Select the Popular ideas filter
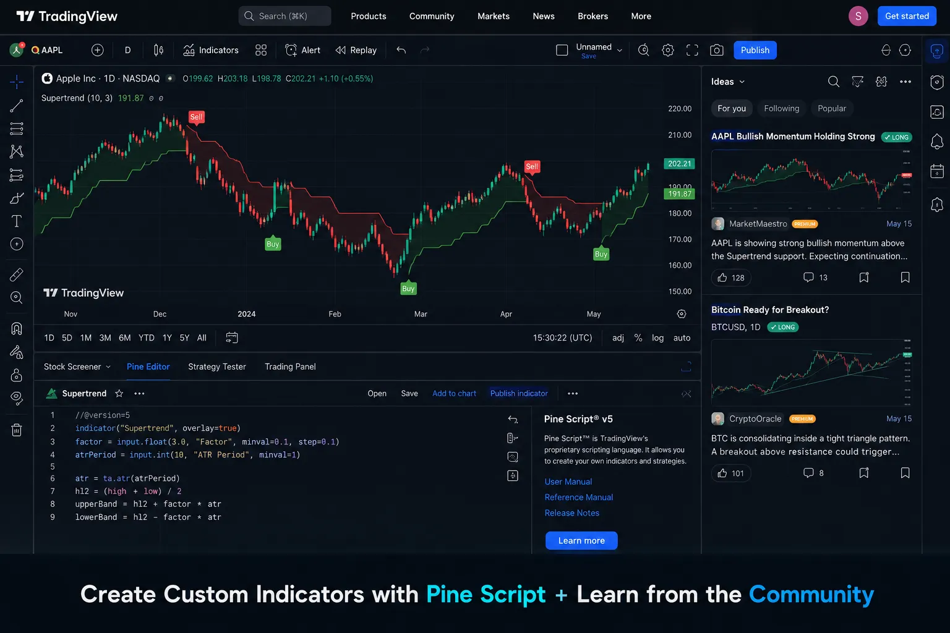 click(832, 108)
